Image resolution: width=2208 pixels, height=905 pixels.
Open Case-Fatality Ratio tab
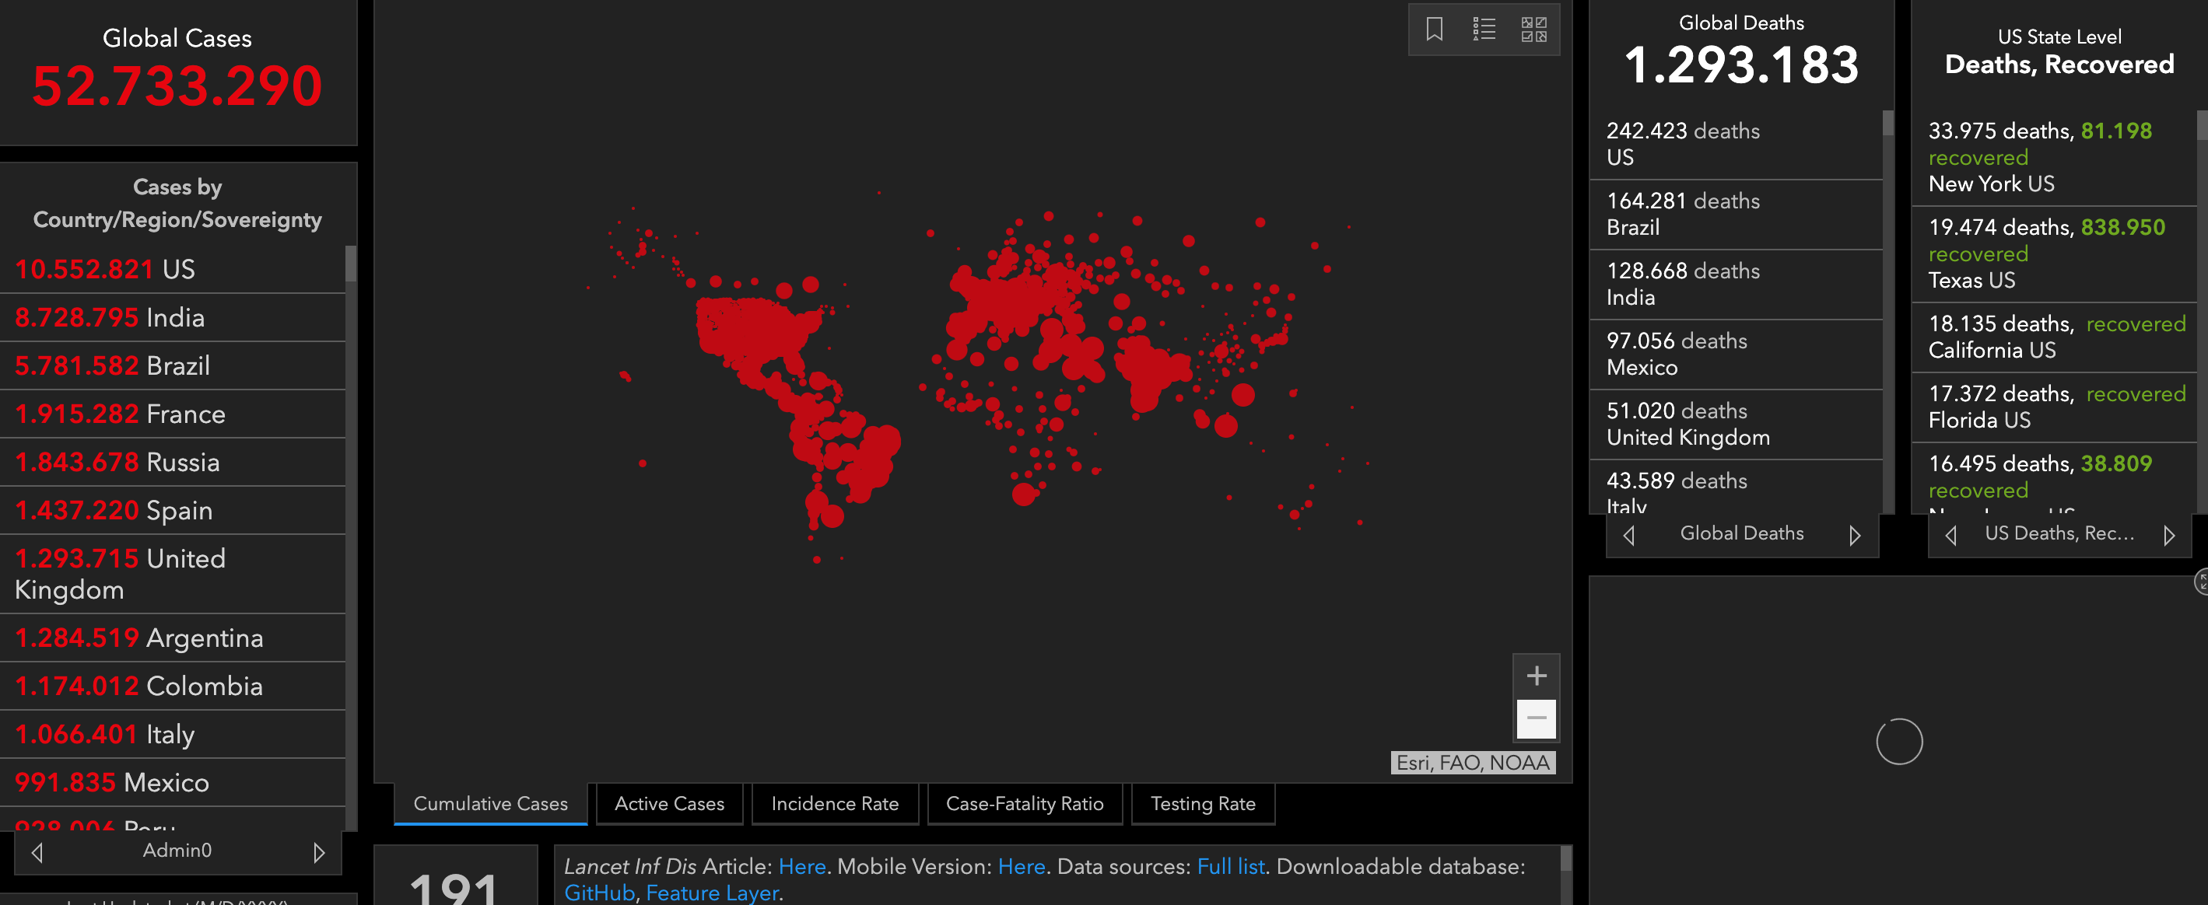point(1025,804)
